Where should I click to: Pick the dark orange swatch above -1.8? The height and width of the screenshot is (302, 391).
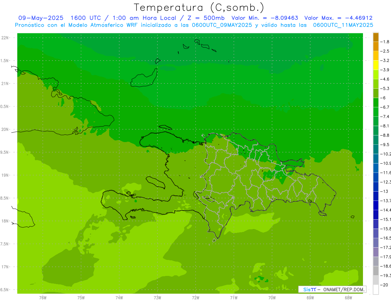[x=376, y=37]
